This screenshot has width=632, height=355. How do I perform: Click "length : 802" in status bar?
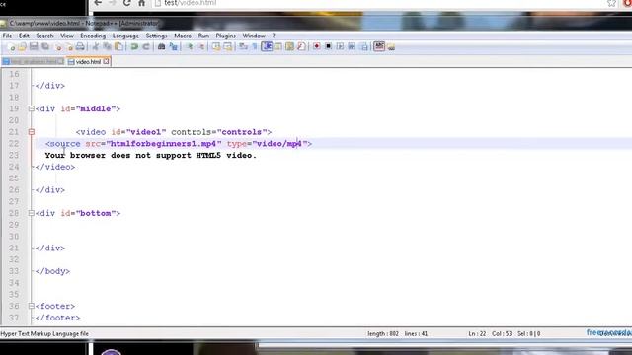383,333
